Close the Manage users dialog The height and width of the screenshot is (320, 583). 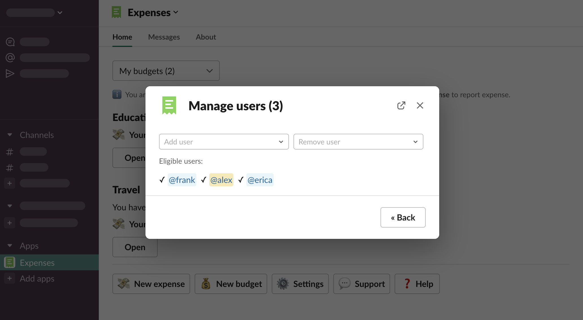tap(420, 105)
